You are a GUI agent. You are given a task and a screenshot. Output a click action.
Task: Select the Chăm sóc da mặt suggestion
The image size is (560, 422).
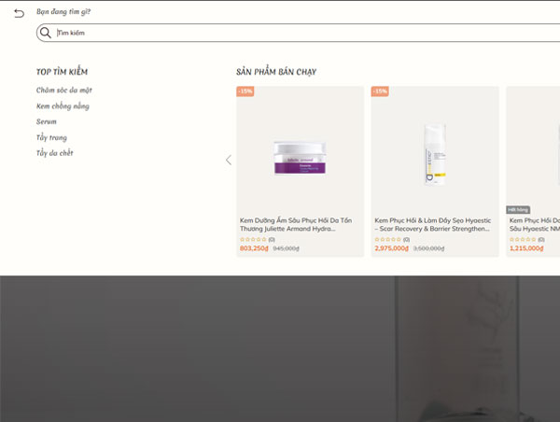click(63, 91)
